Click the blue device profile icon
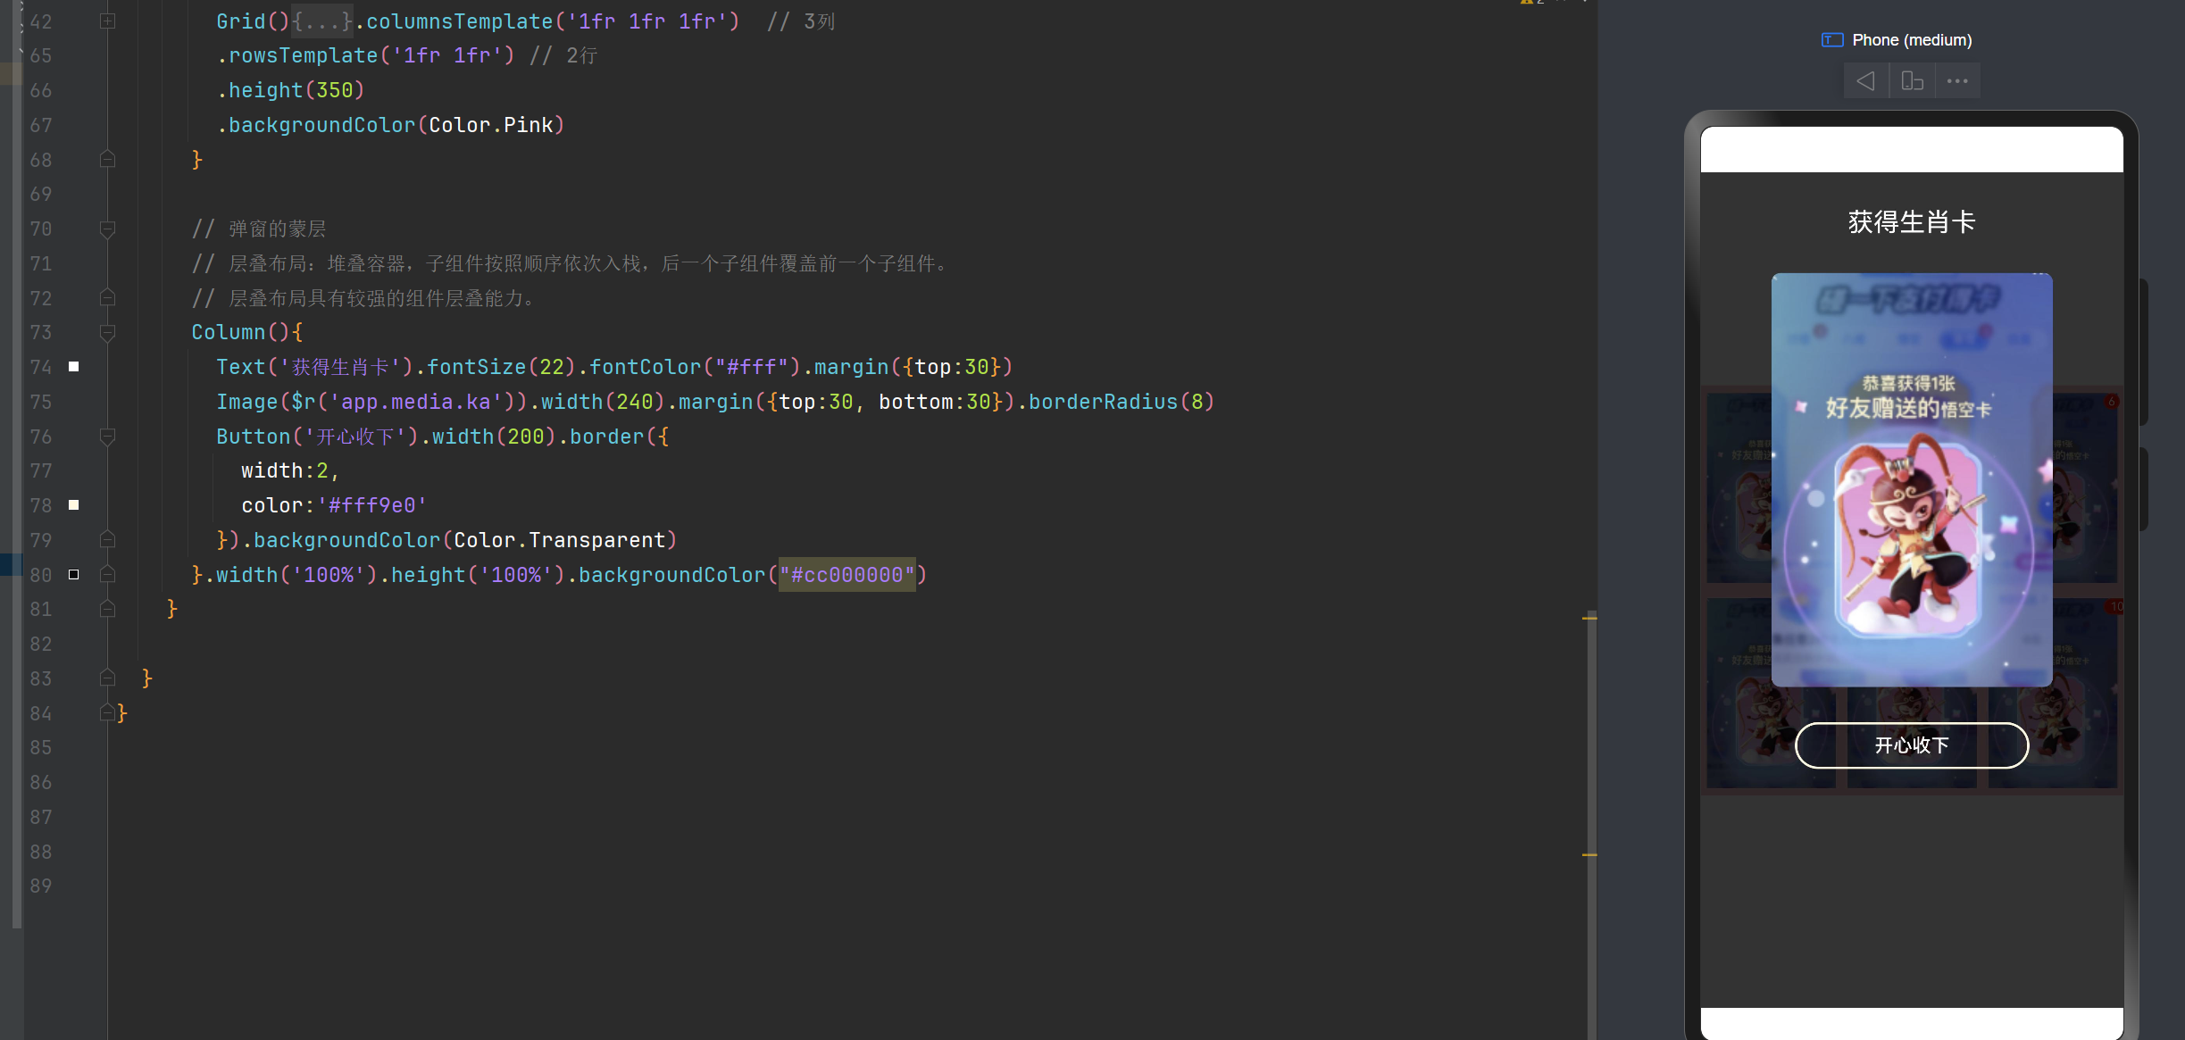The image size is (2185, 1040). point(1831,40)
